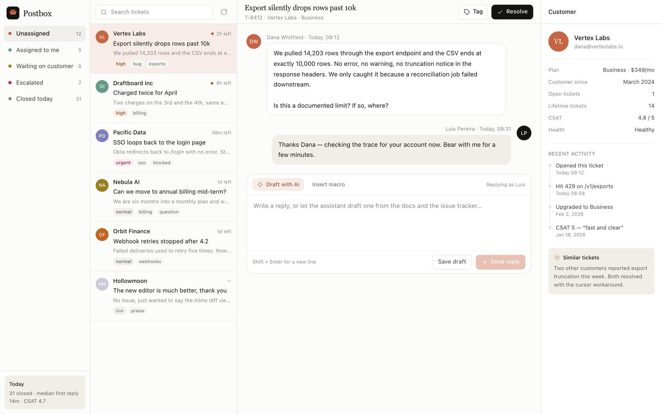
Task: Click the praise tag
Action: tap(138, 311)
